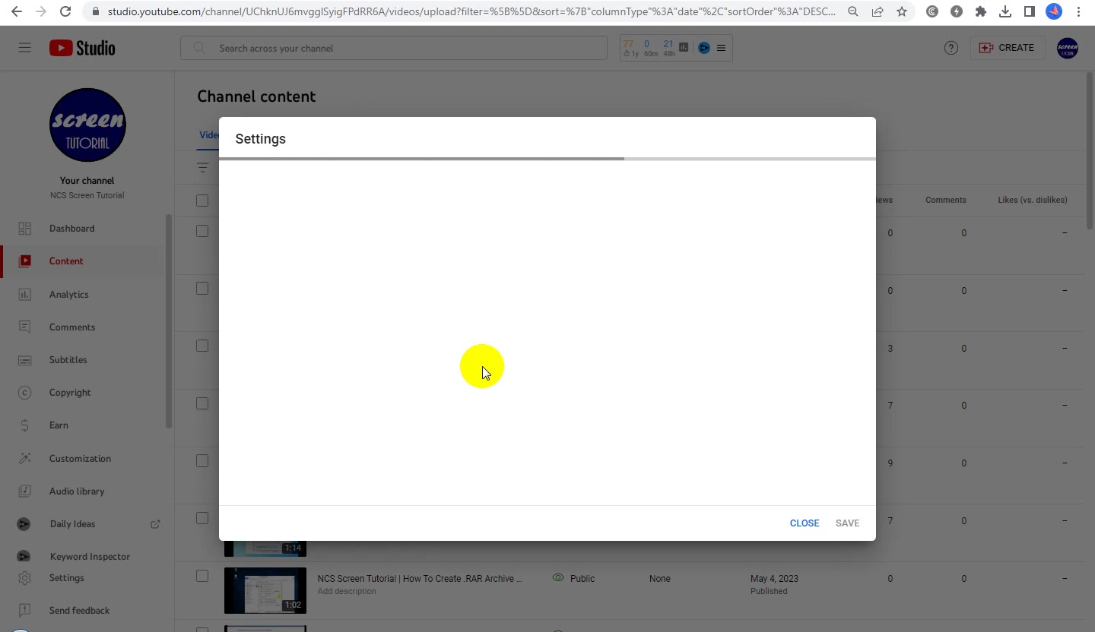Viewport: 1095px width, 632px height.
Task: Open the hamburger menu beside the Studio logo
Action: coord(25,48)
